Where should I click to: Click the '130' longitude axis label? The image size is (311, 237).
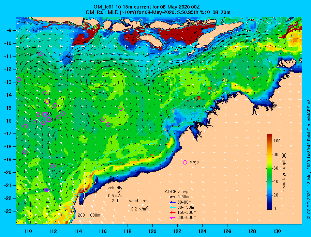(x=277, y=231)
